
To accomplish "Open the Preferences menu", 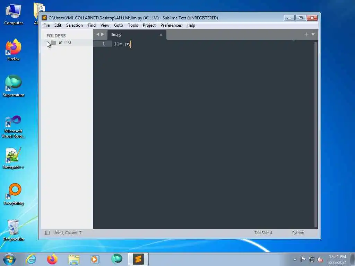I will pyautogui.click(x=171, y=25).
